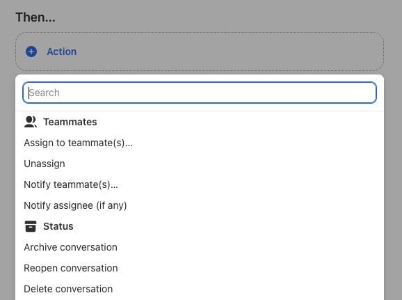The height and width of the screenshot is (300, 402).
Task: Click the Status archive box icon
Action: (x=31, y=226)
